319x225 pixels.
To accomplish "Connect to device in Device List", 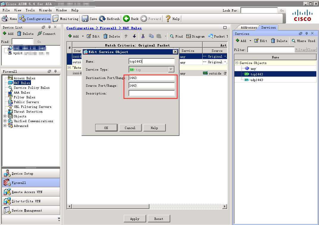I will coord(46,34).
